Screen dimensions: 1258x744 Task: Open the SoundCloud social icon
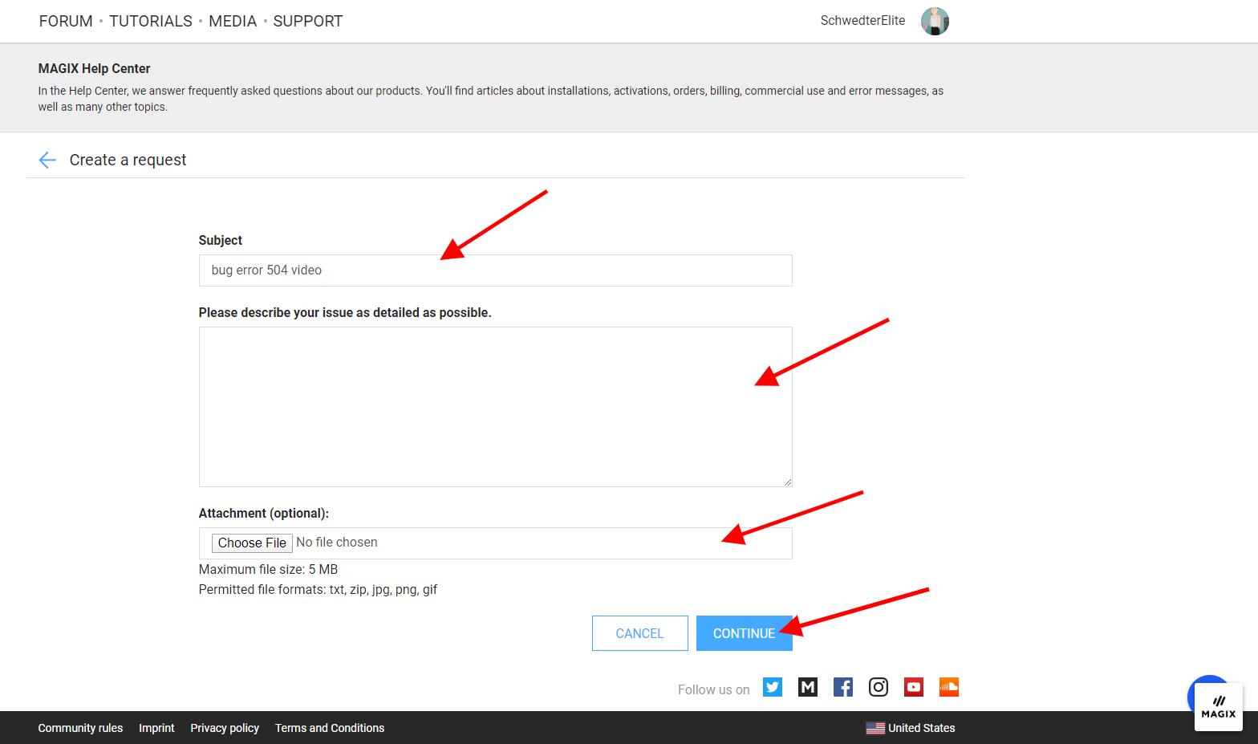click(949, 687)
